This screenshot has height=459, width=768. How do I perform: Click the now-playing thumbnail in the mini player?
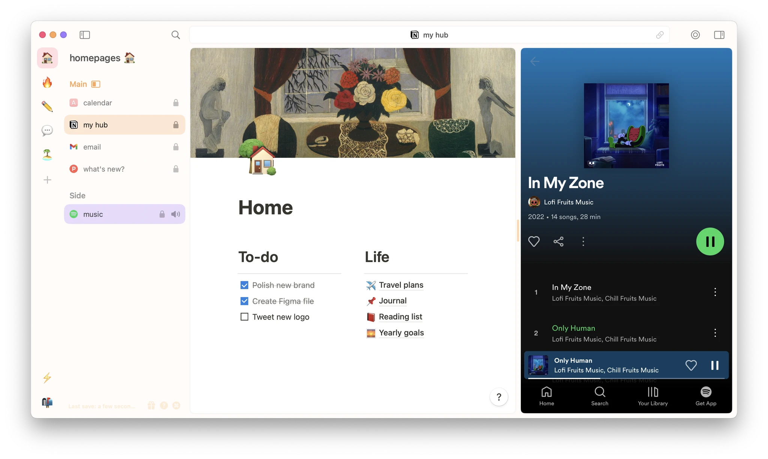[538, 365]
